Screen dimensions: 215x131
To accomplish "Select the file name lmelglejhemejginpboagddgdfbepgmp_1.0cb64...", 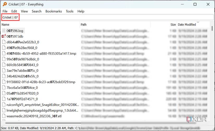I will [42, 110].
